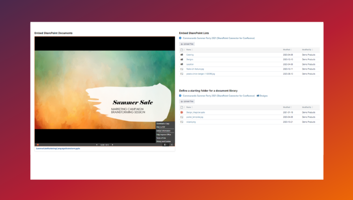The height and width of the screenshot is (200, 353).
Task: Click the Location folder icon
Action: [182, 64]
